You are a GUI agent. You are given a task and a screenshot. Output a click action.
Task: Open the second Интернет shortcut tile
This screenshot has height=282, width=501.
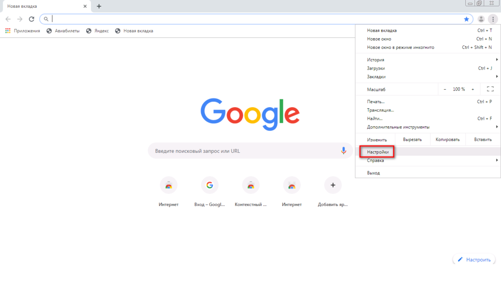click(x=292, y=192)
